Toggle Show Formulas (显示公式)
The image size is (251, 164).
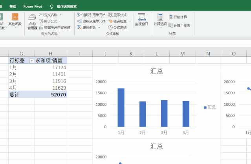click(117, 15)
